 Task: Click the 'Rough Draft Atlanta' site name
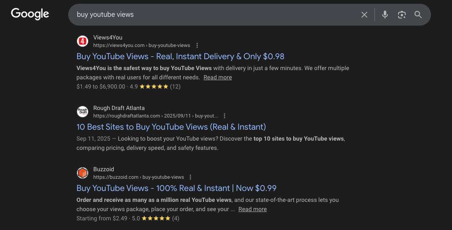pos(119,108)
